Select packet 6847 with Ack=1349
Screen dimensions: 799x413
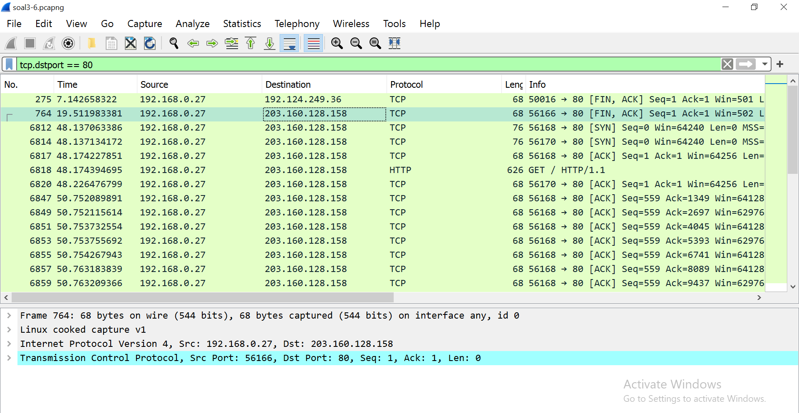point(382,198)
